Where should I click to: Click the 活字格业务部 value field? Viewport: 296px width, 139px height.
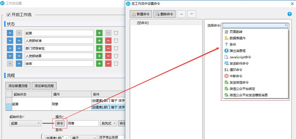[x=111, y=137]
